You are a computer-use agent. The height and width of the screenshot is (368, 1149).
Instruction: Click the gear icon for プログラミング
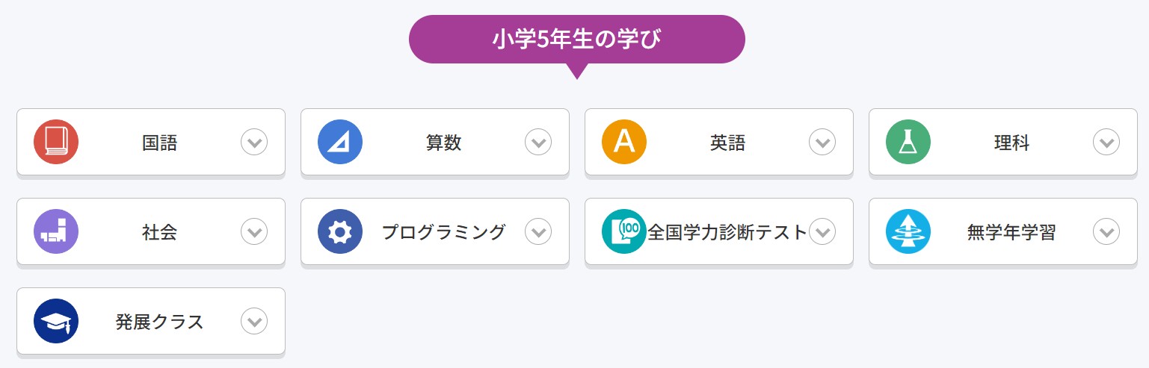click(x=340, y=231)
